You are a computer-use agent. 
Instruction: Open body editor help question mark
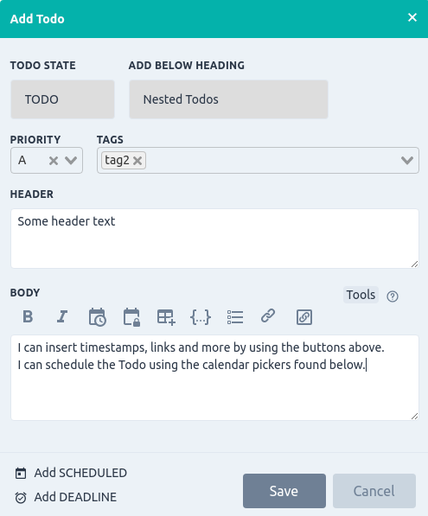[393, 296]
